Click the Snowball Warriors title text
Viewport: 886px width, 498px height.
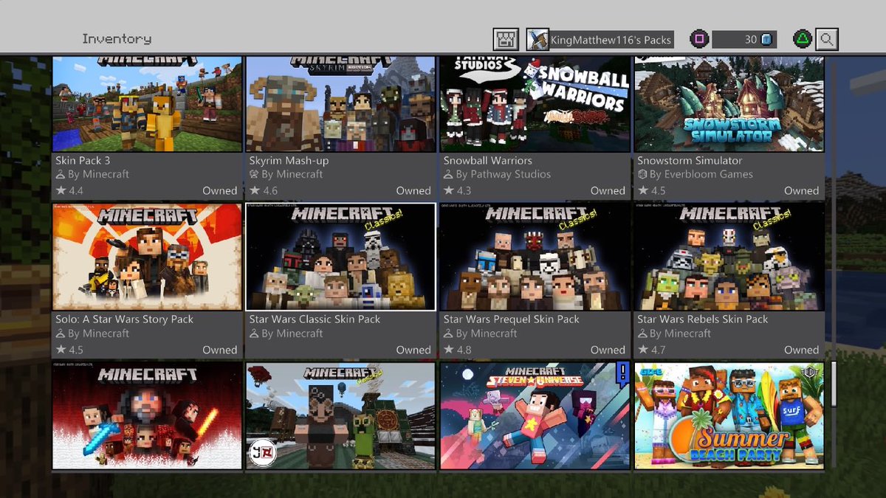pos(488,160)
